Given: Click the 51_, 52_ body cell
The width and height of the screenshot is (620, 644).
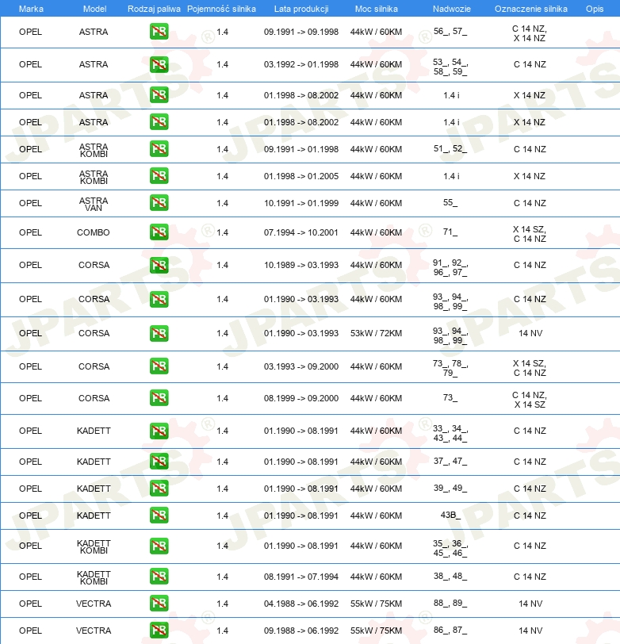Looking at the screenshot, I should coord(450,148).
